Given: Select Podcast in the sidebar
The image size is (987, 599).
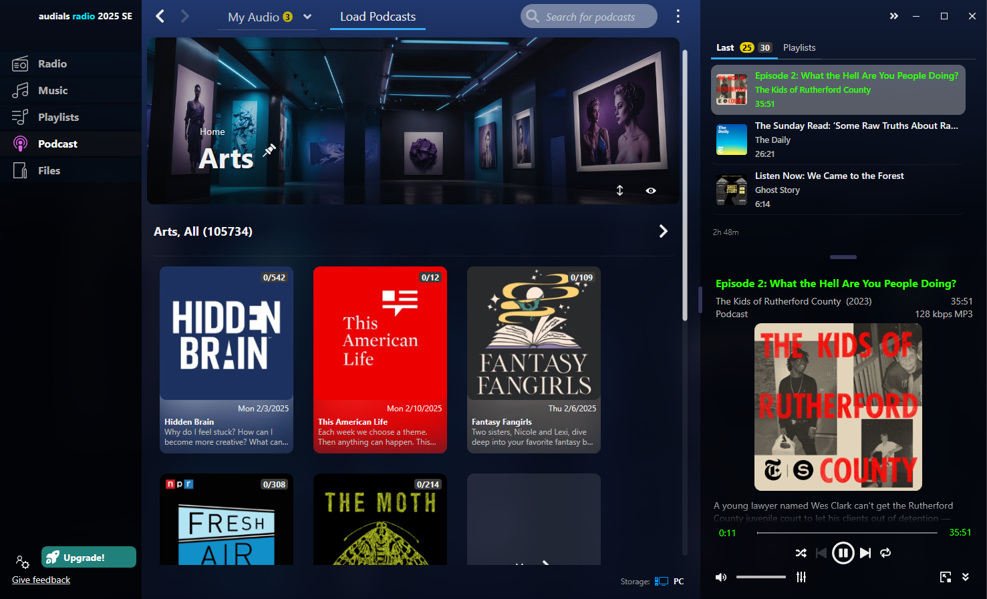Looking at the screenshot, I should [x=70, y=144].
